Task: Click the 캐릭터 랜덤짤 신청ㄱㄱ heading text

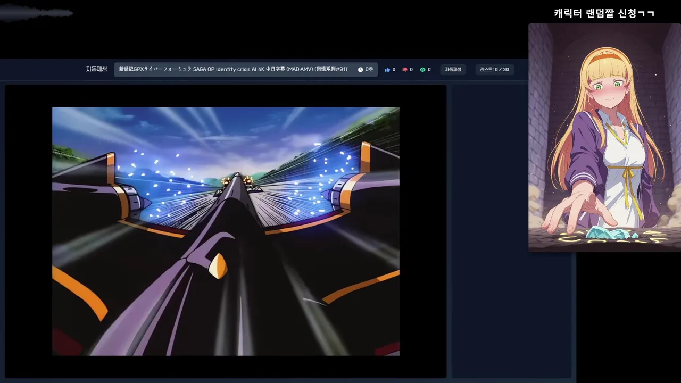Action: (x=604, y=13)
